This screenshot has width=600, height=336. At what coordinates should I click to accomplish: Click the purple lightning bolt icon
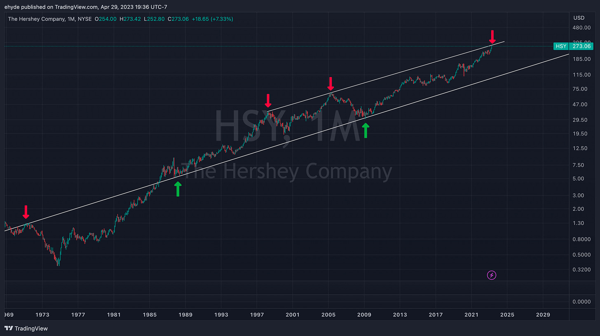pos(491,275)
